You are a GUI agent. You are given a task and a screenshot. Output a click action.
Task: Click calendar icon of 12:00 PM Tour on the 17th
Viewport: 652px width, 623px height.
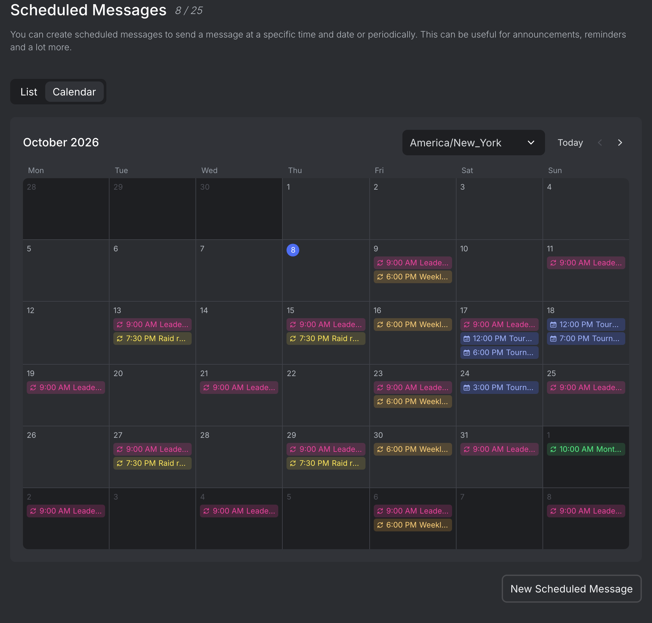[467, 339]
